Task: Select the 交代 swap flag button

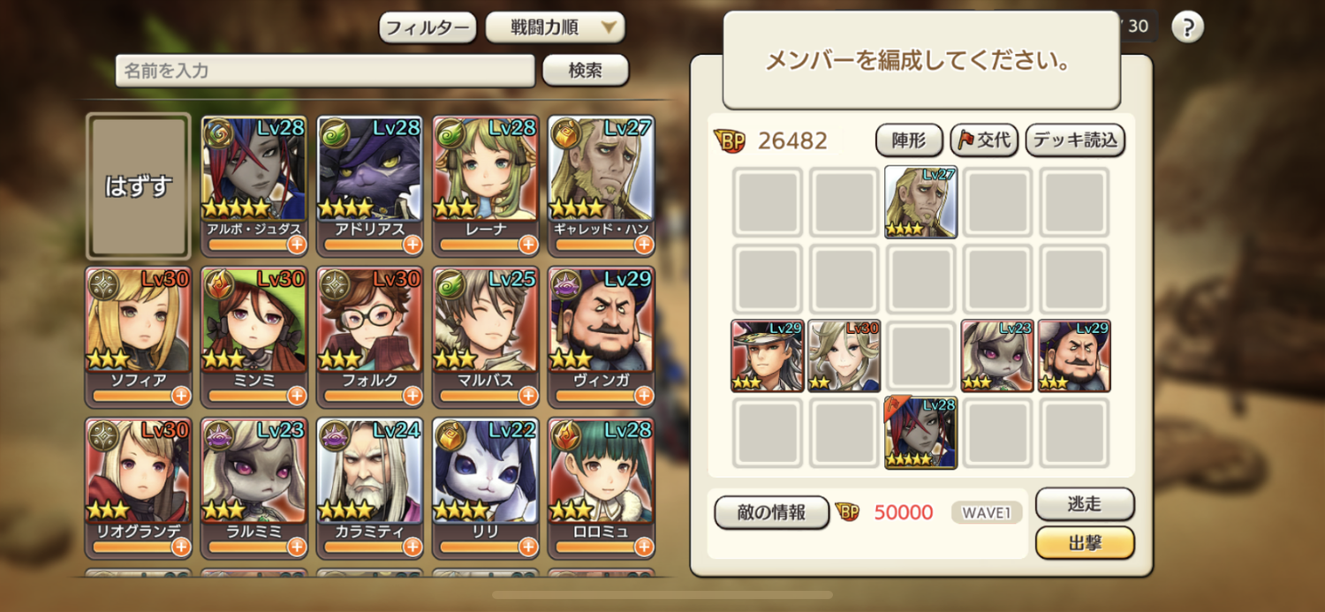Action: 984,140
